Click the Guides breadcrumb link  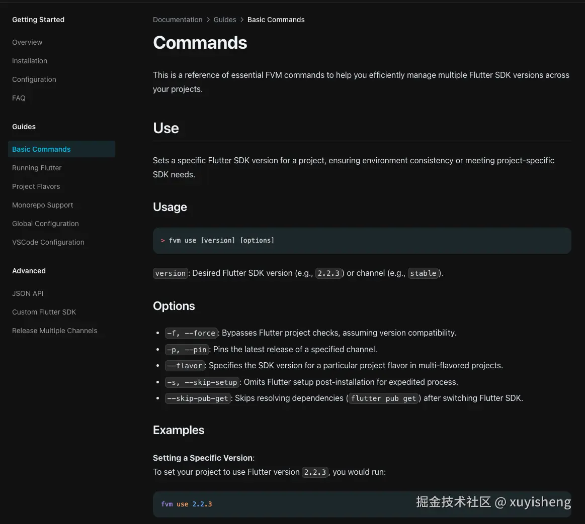pyautogui.click(x=225, y=20)
